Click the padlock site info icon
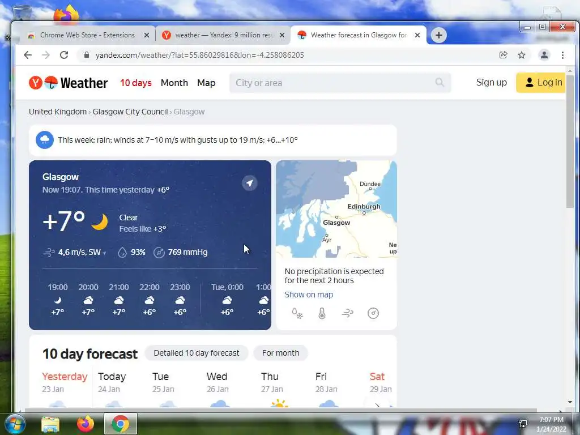This screenshot has width=580, height=435. [x=87, y=55]
